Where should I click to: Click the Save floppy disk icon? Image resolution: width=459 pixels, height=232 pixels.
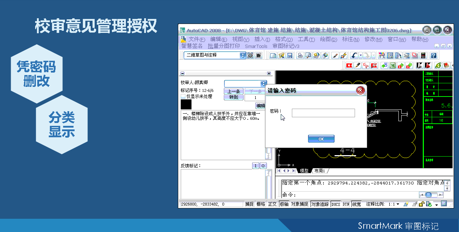point(289,56)
